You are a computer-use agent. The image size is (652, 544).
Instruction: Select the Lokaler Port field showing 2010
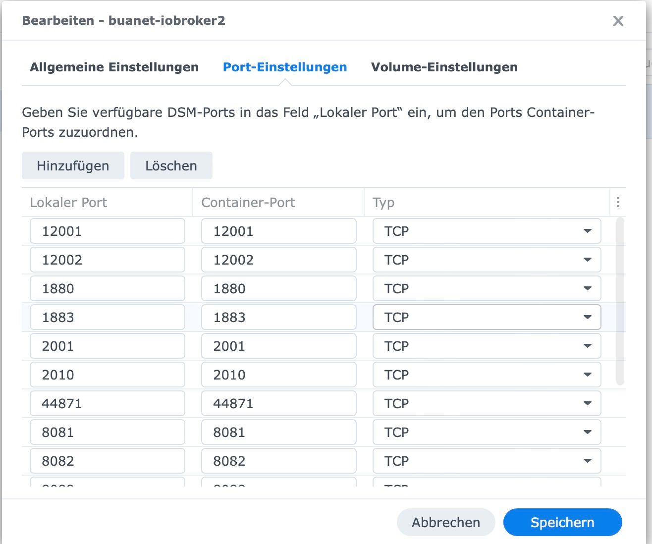(x=107, y=375)
